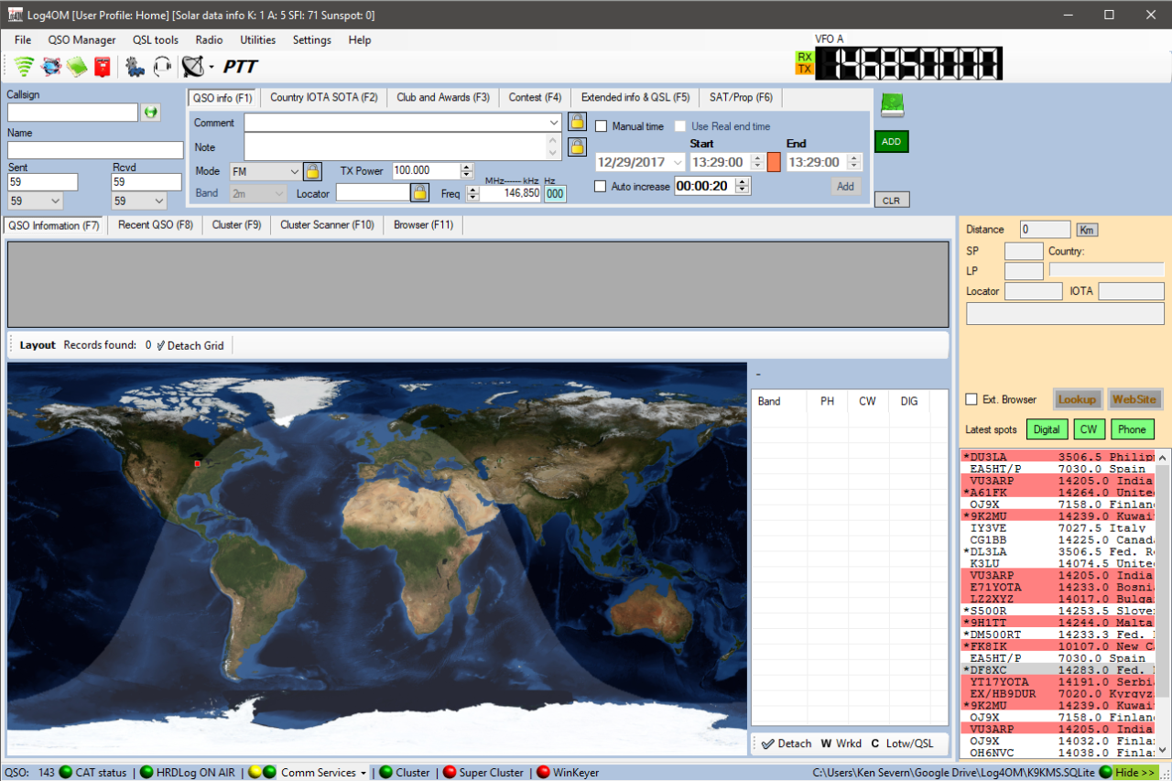Enable the Manual time checkbox

[x=602, y=126]
